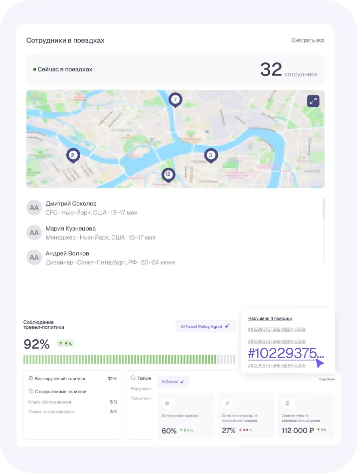This screenshot has width=357, height=473.
Task: Click the 27% refundable tariffs value
Action: click(228, 431)
